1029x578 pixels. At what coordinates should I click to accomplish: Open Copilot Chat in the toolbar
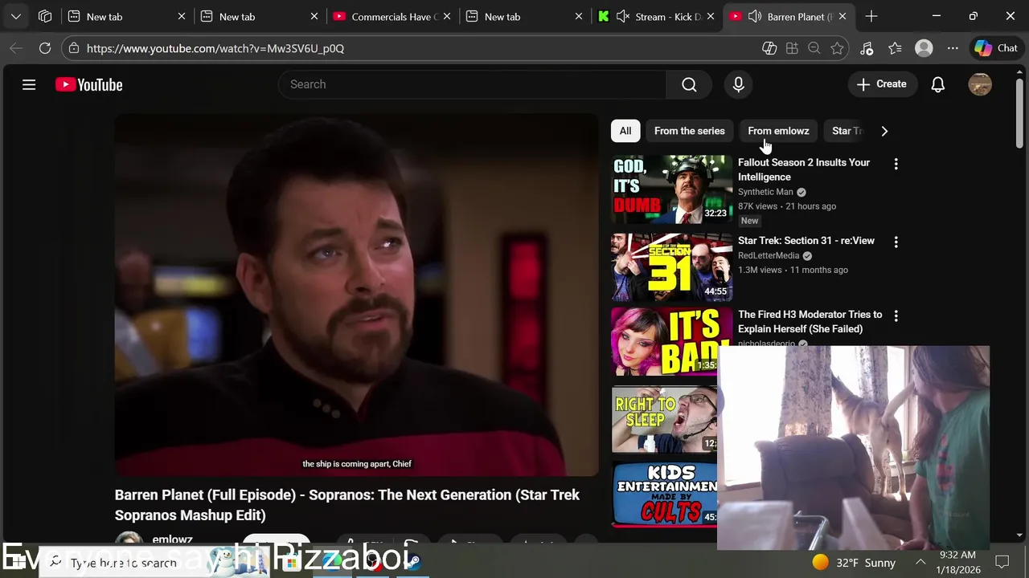(x=996, y=48)
